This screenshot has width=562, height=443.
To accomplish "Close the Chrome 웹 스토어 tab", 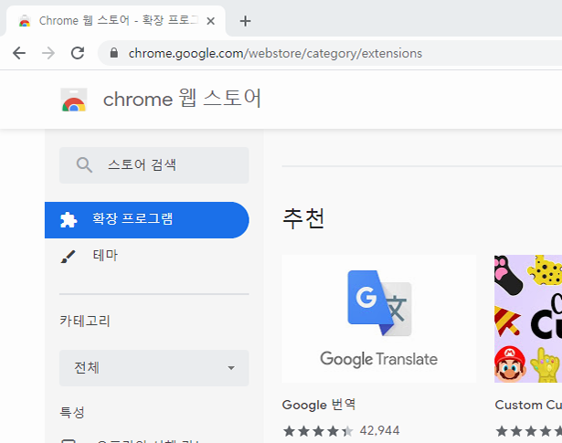I will pyautogui.click(x=211, y=21).
